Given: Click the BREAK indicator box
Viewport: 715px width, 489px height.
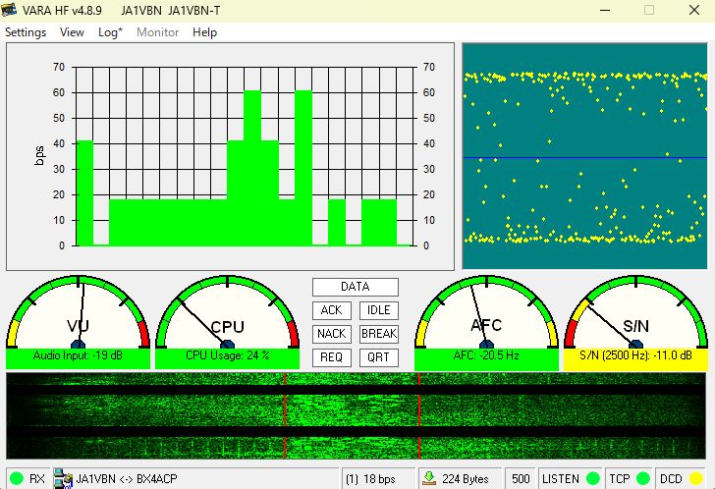Looking at the screenshot, I should pos(379,334).
